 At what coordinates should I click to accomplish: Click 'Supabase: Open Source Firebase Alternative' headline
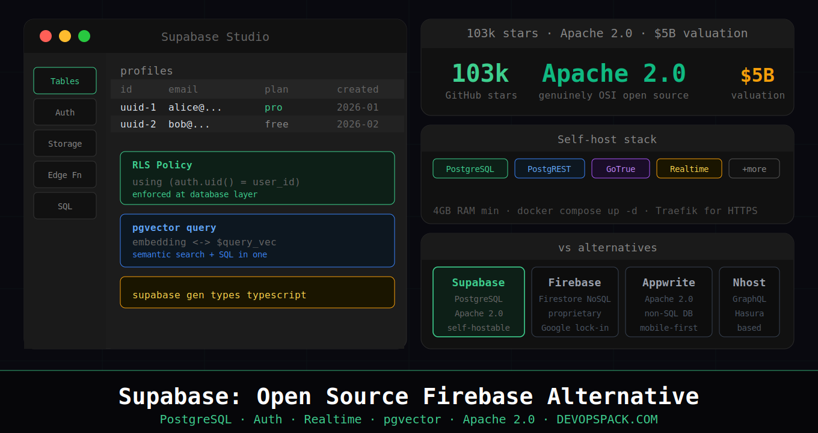[409, 396]
